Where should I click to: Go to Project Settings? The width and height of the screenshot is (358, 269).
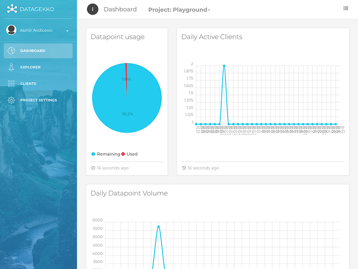pyautogui.click(x=38, y=100)
